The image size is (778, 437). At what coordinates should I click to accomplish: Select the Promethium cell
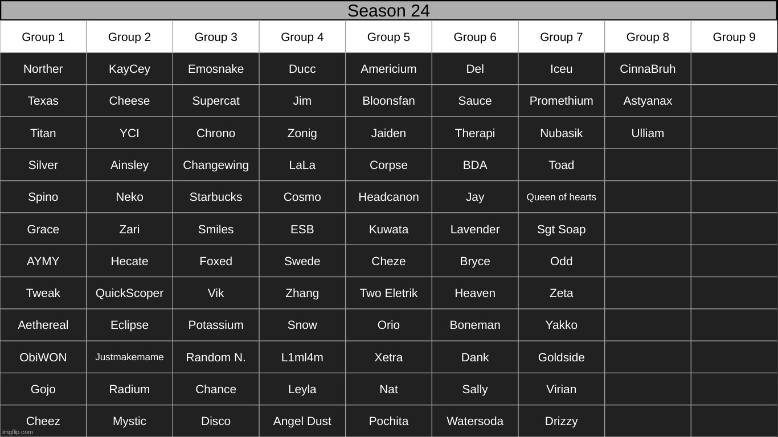(561, 101)
